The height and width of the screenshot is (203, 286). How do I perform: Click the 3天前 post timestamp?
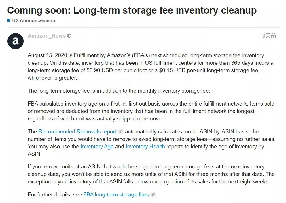tap(269, 36)
